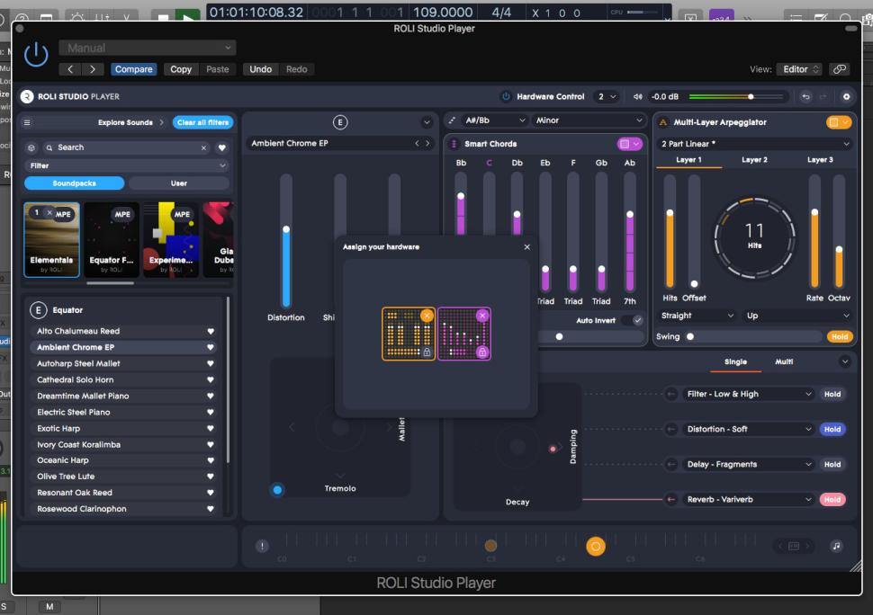873x615 pixels.
Task: Click the settings gear near the volume slider
Action: point(846,96)
